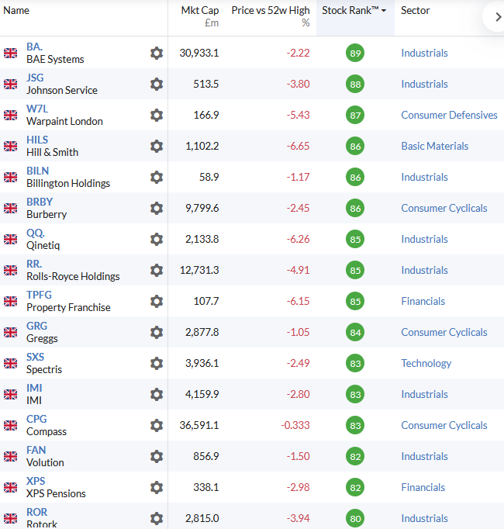This screenshot has height=529, width=504.
Task: Show more columns with right chevron arrow
Action: 498,17
